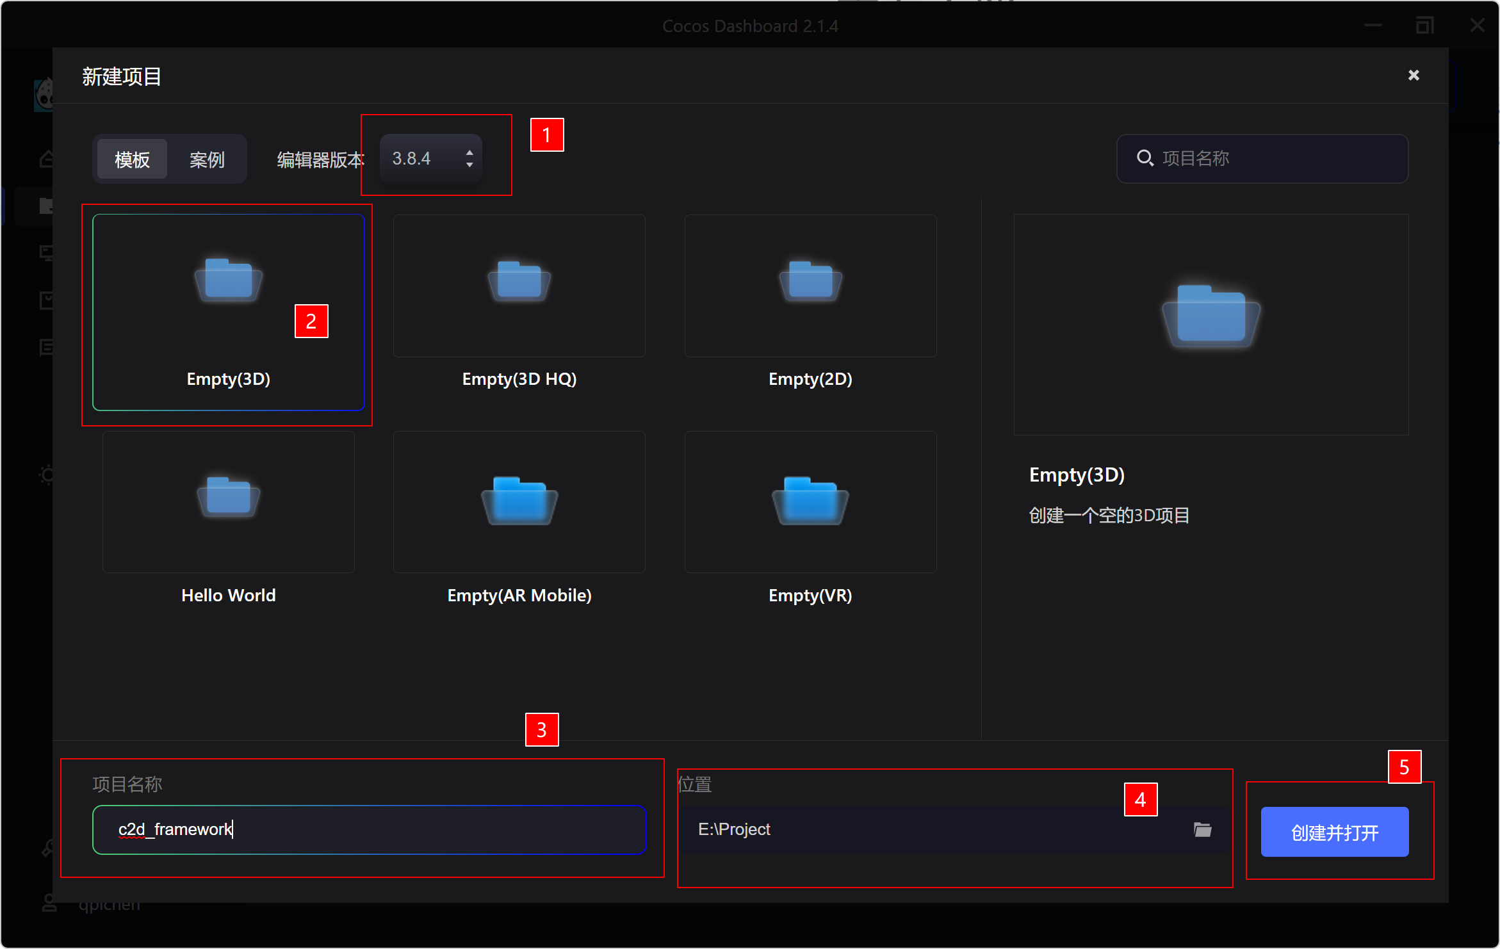
Task: Click the 项目名称 search field
Action: [x=1262, y=158]
